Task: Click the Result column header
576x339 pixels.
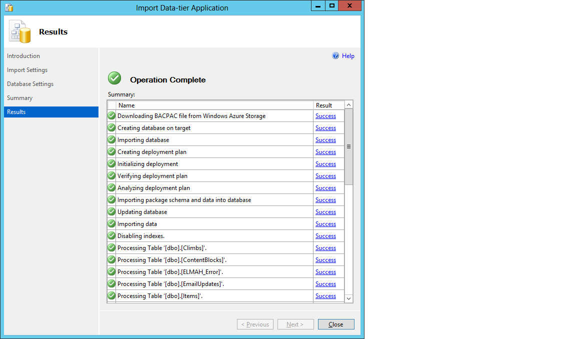Action: (x=329, y=105)
